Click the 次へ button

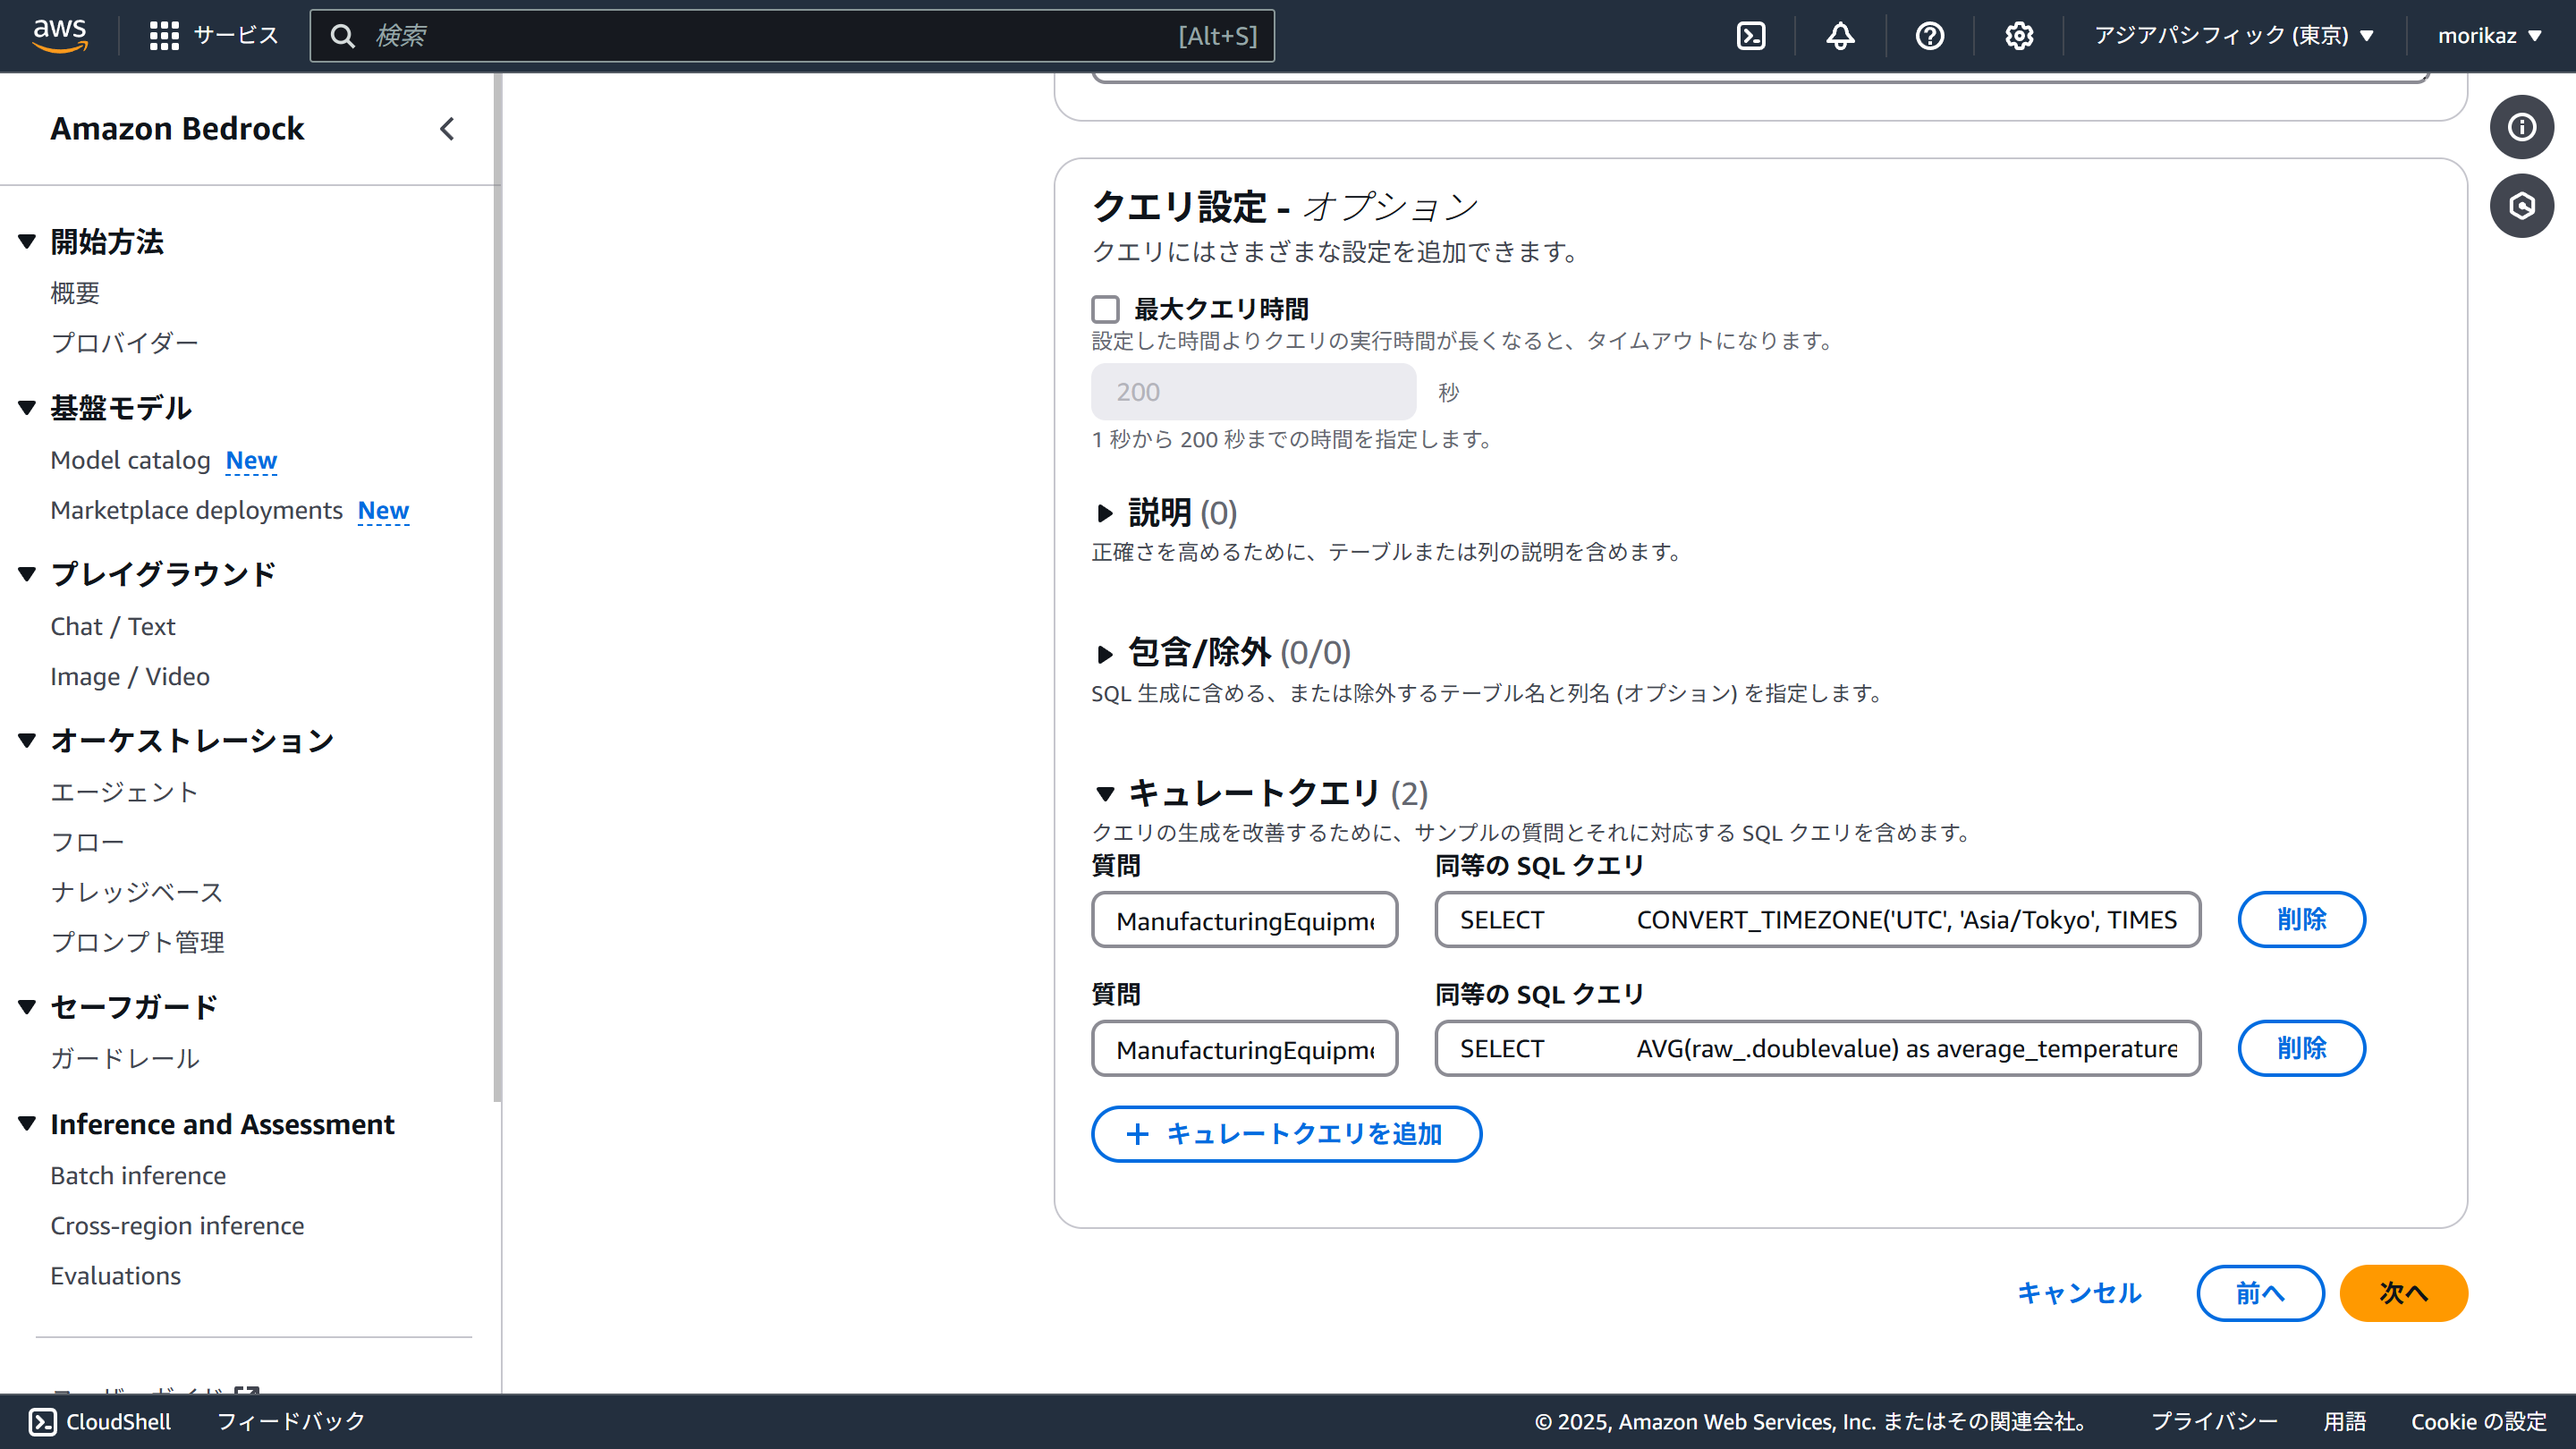coord(2402,1293)
